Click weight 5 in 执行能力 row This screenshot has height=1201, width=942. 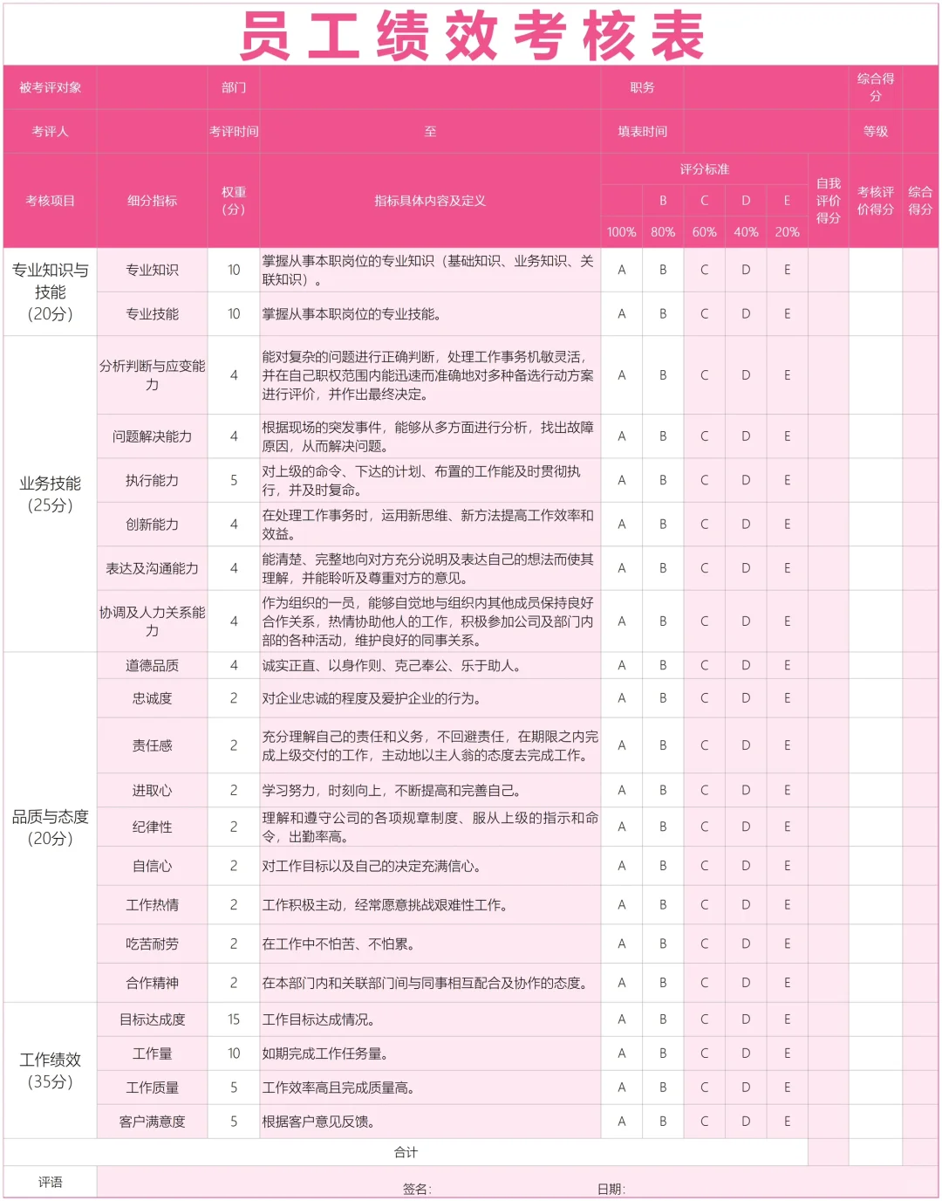pos(234,480)
